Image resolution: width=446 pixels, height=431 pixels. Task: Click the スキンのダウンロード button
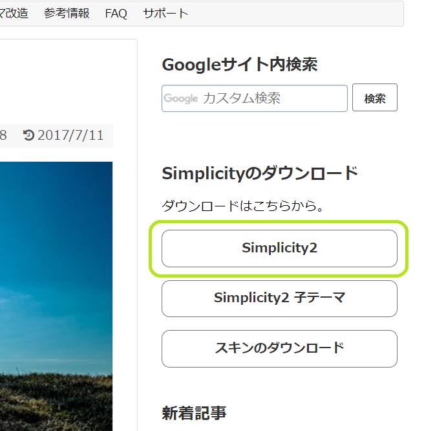pos(279,349)
